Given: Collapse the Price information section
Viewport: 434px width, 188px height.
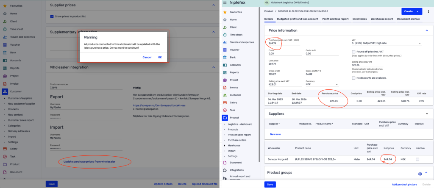Looking at the screenshot, I should click(x=426, y=30).
